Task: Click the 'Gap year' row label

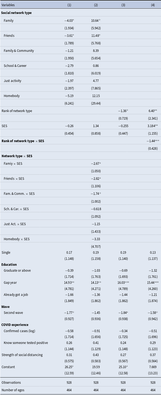Action: (x=10, y=283)
